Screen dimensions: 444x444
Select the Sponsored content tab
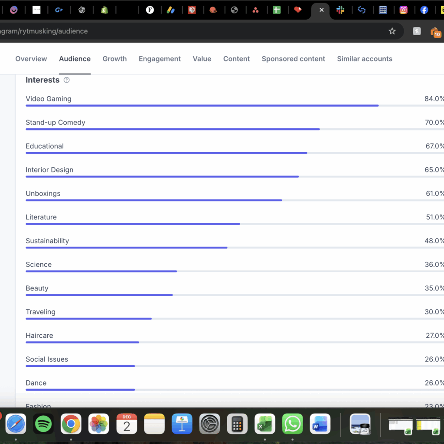coord(293,59)
